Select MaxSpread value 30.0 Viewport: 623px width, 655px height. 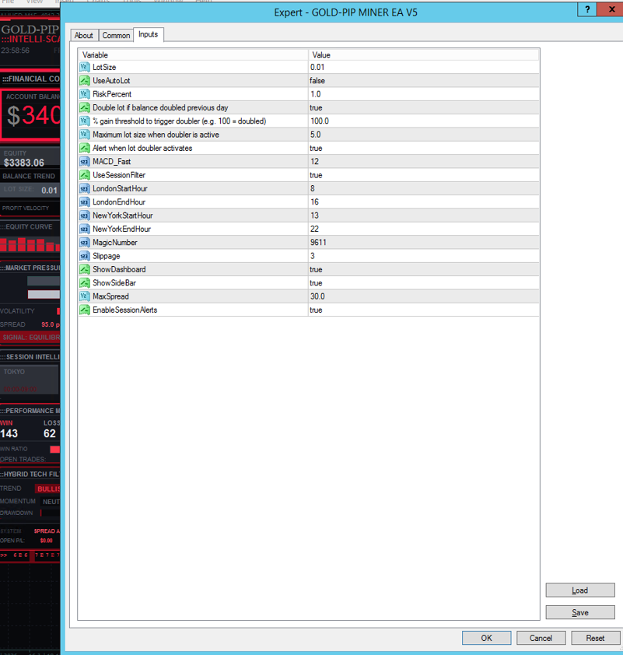point(317,296)
